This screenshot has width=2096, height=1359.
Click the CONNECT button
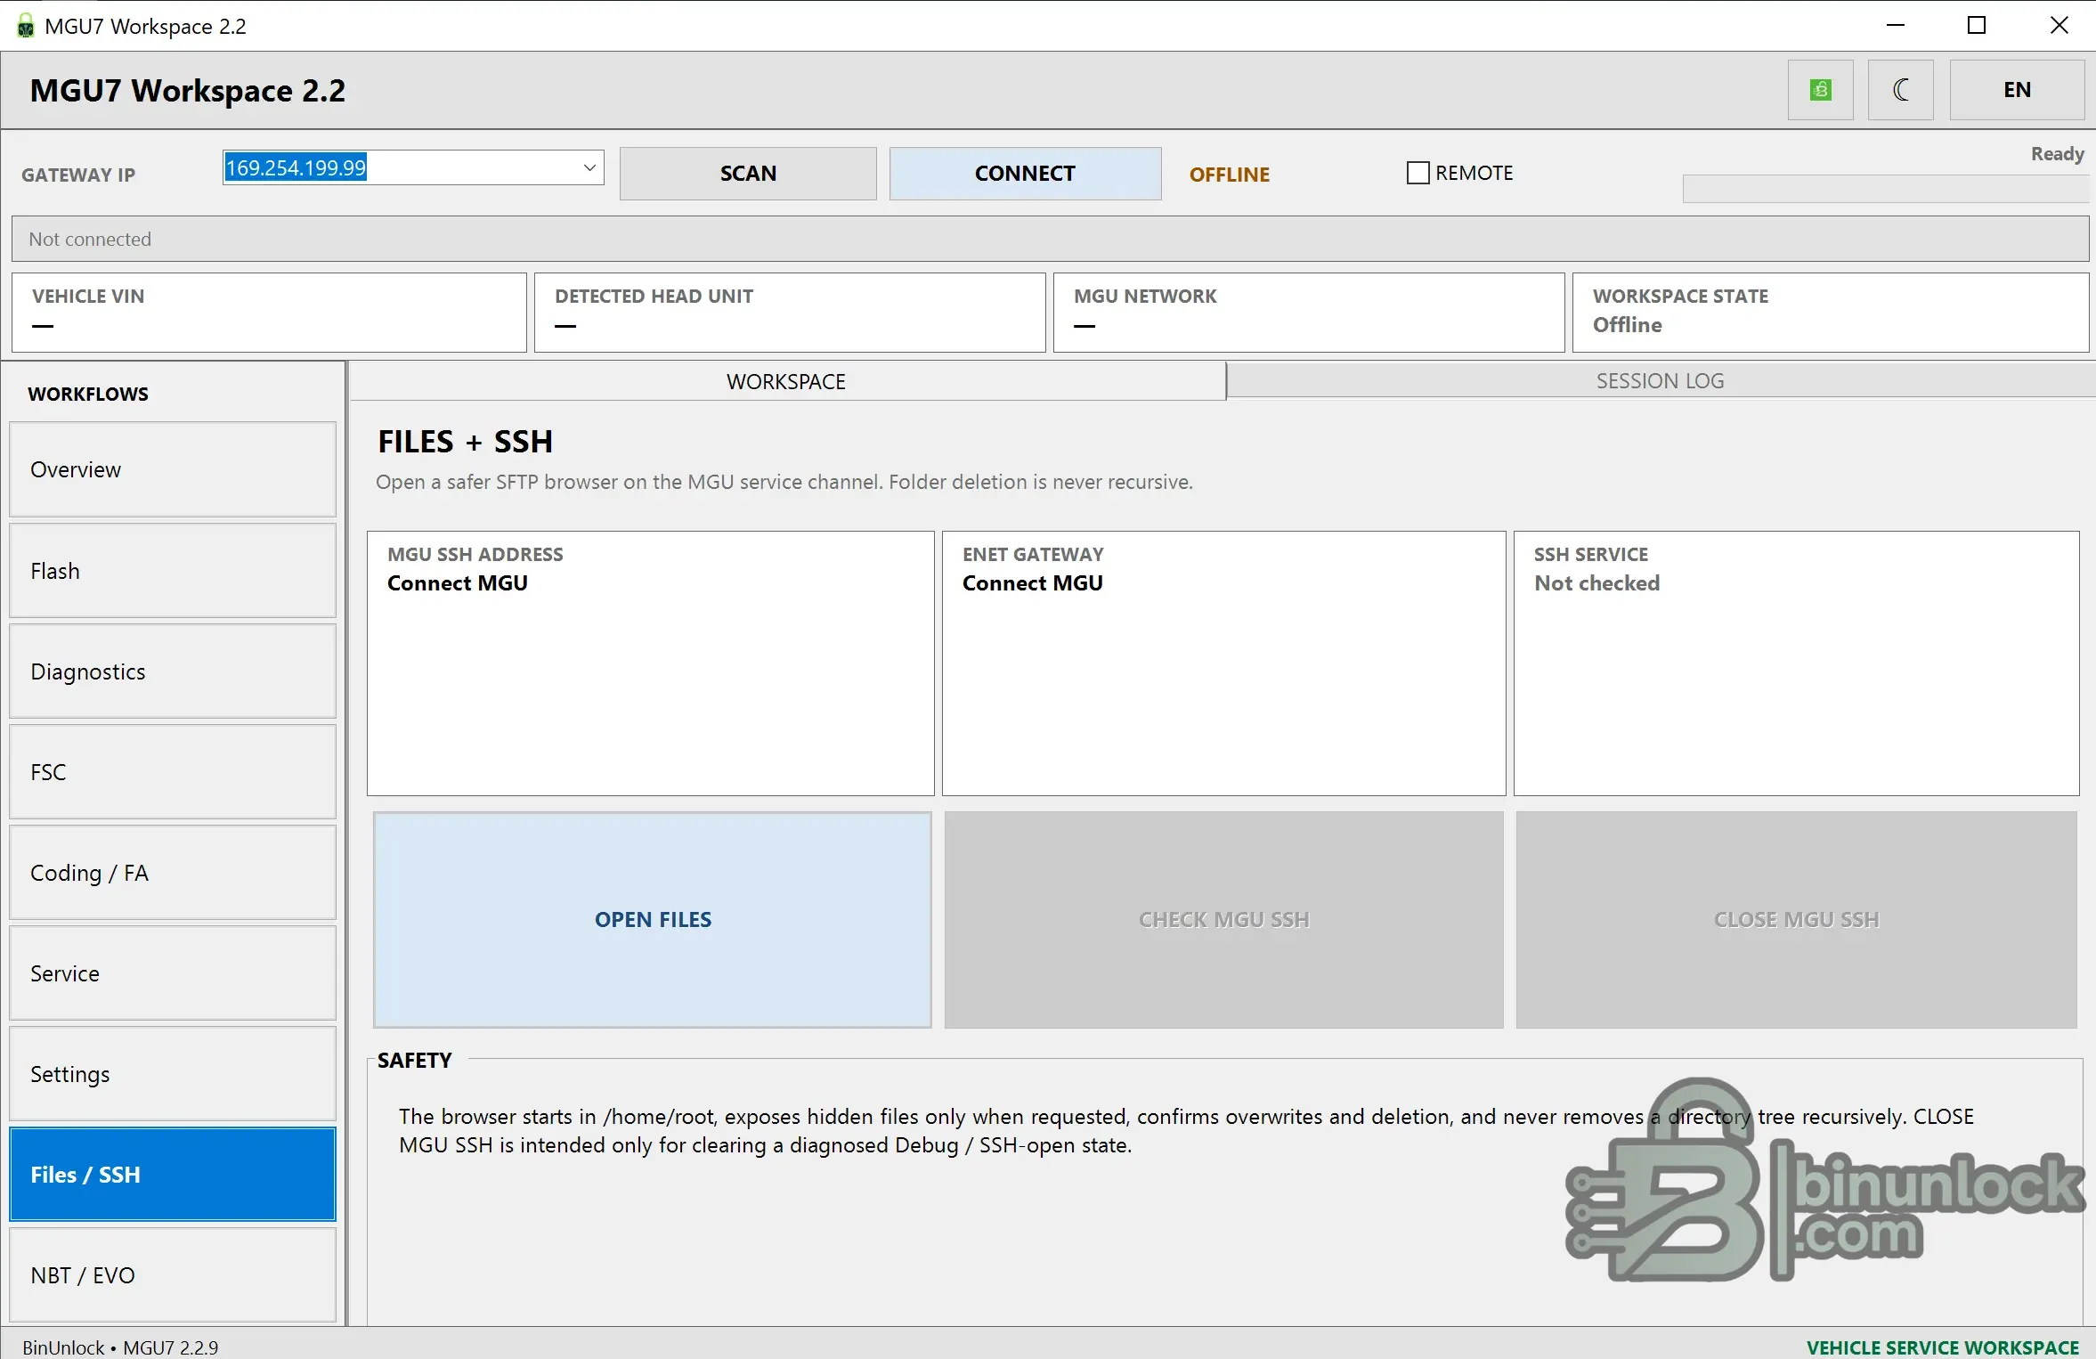coord(1025,174)
